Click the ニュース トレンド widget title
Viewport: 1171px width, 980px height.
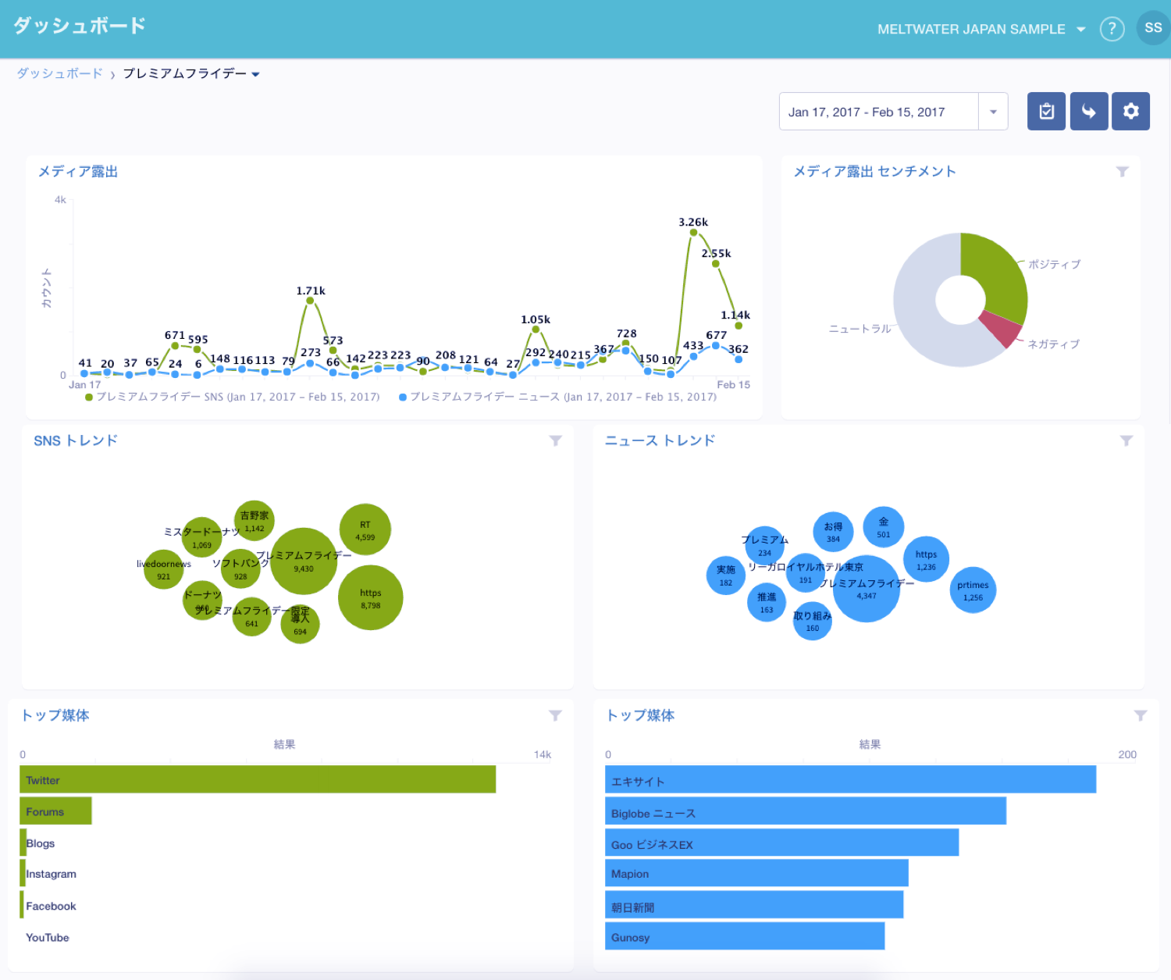(x=660, y=440)
